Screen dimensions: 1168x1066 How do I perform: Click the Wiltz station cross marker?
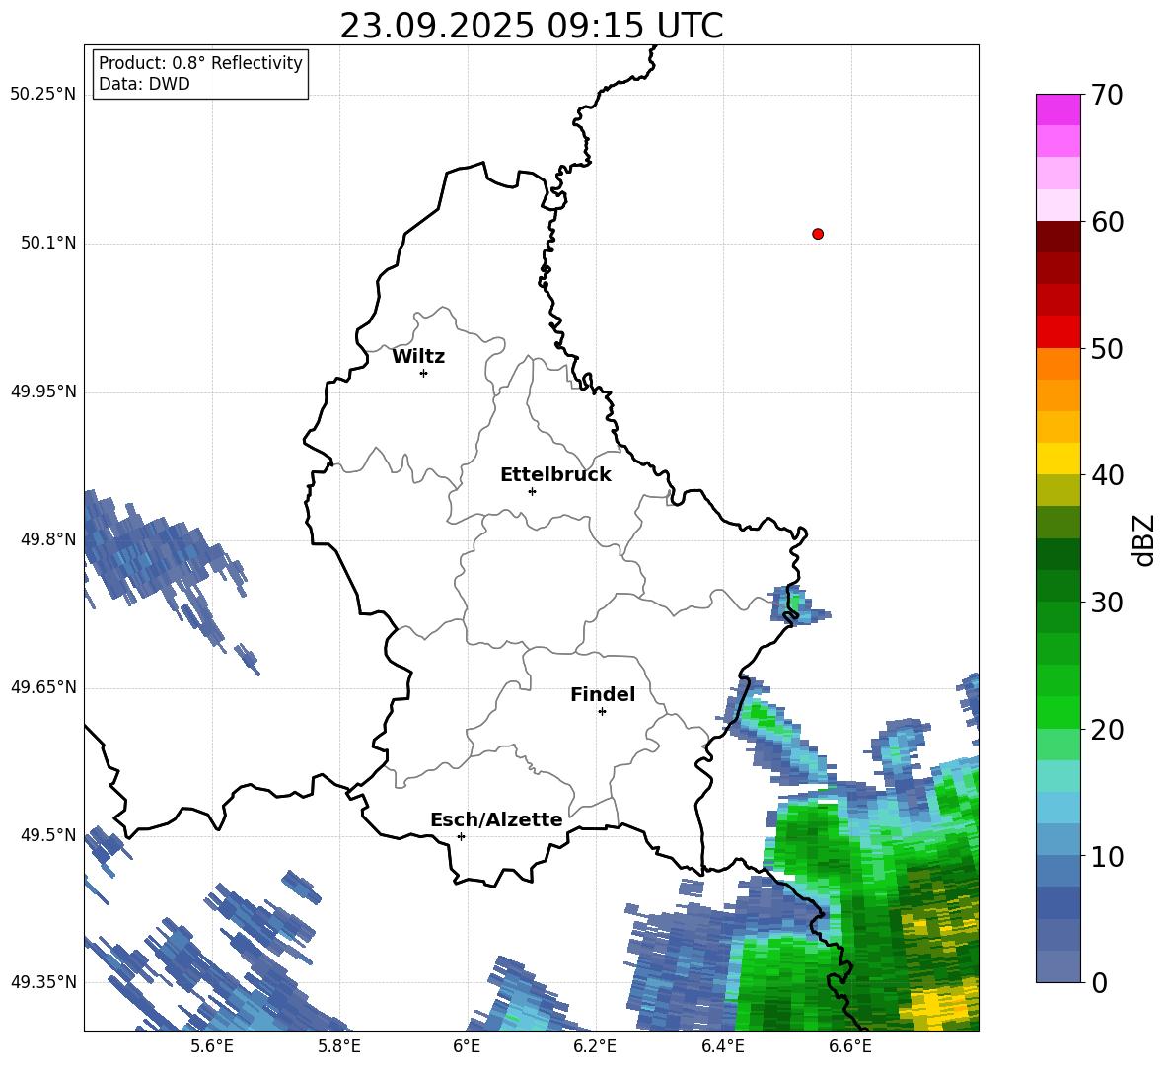(x=423, y=373)
